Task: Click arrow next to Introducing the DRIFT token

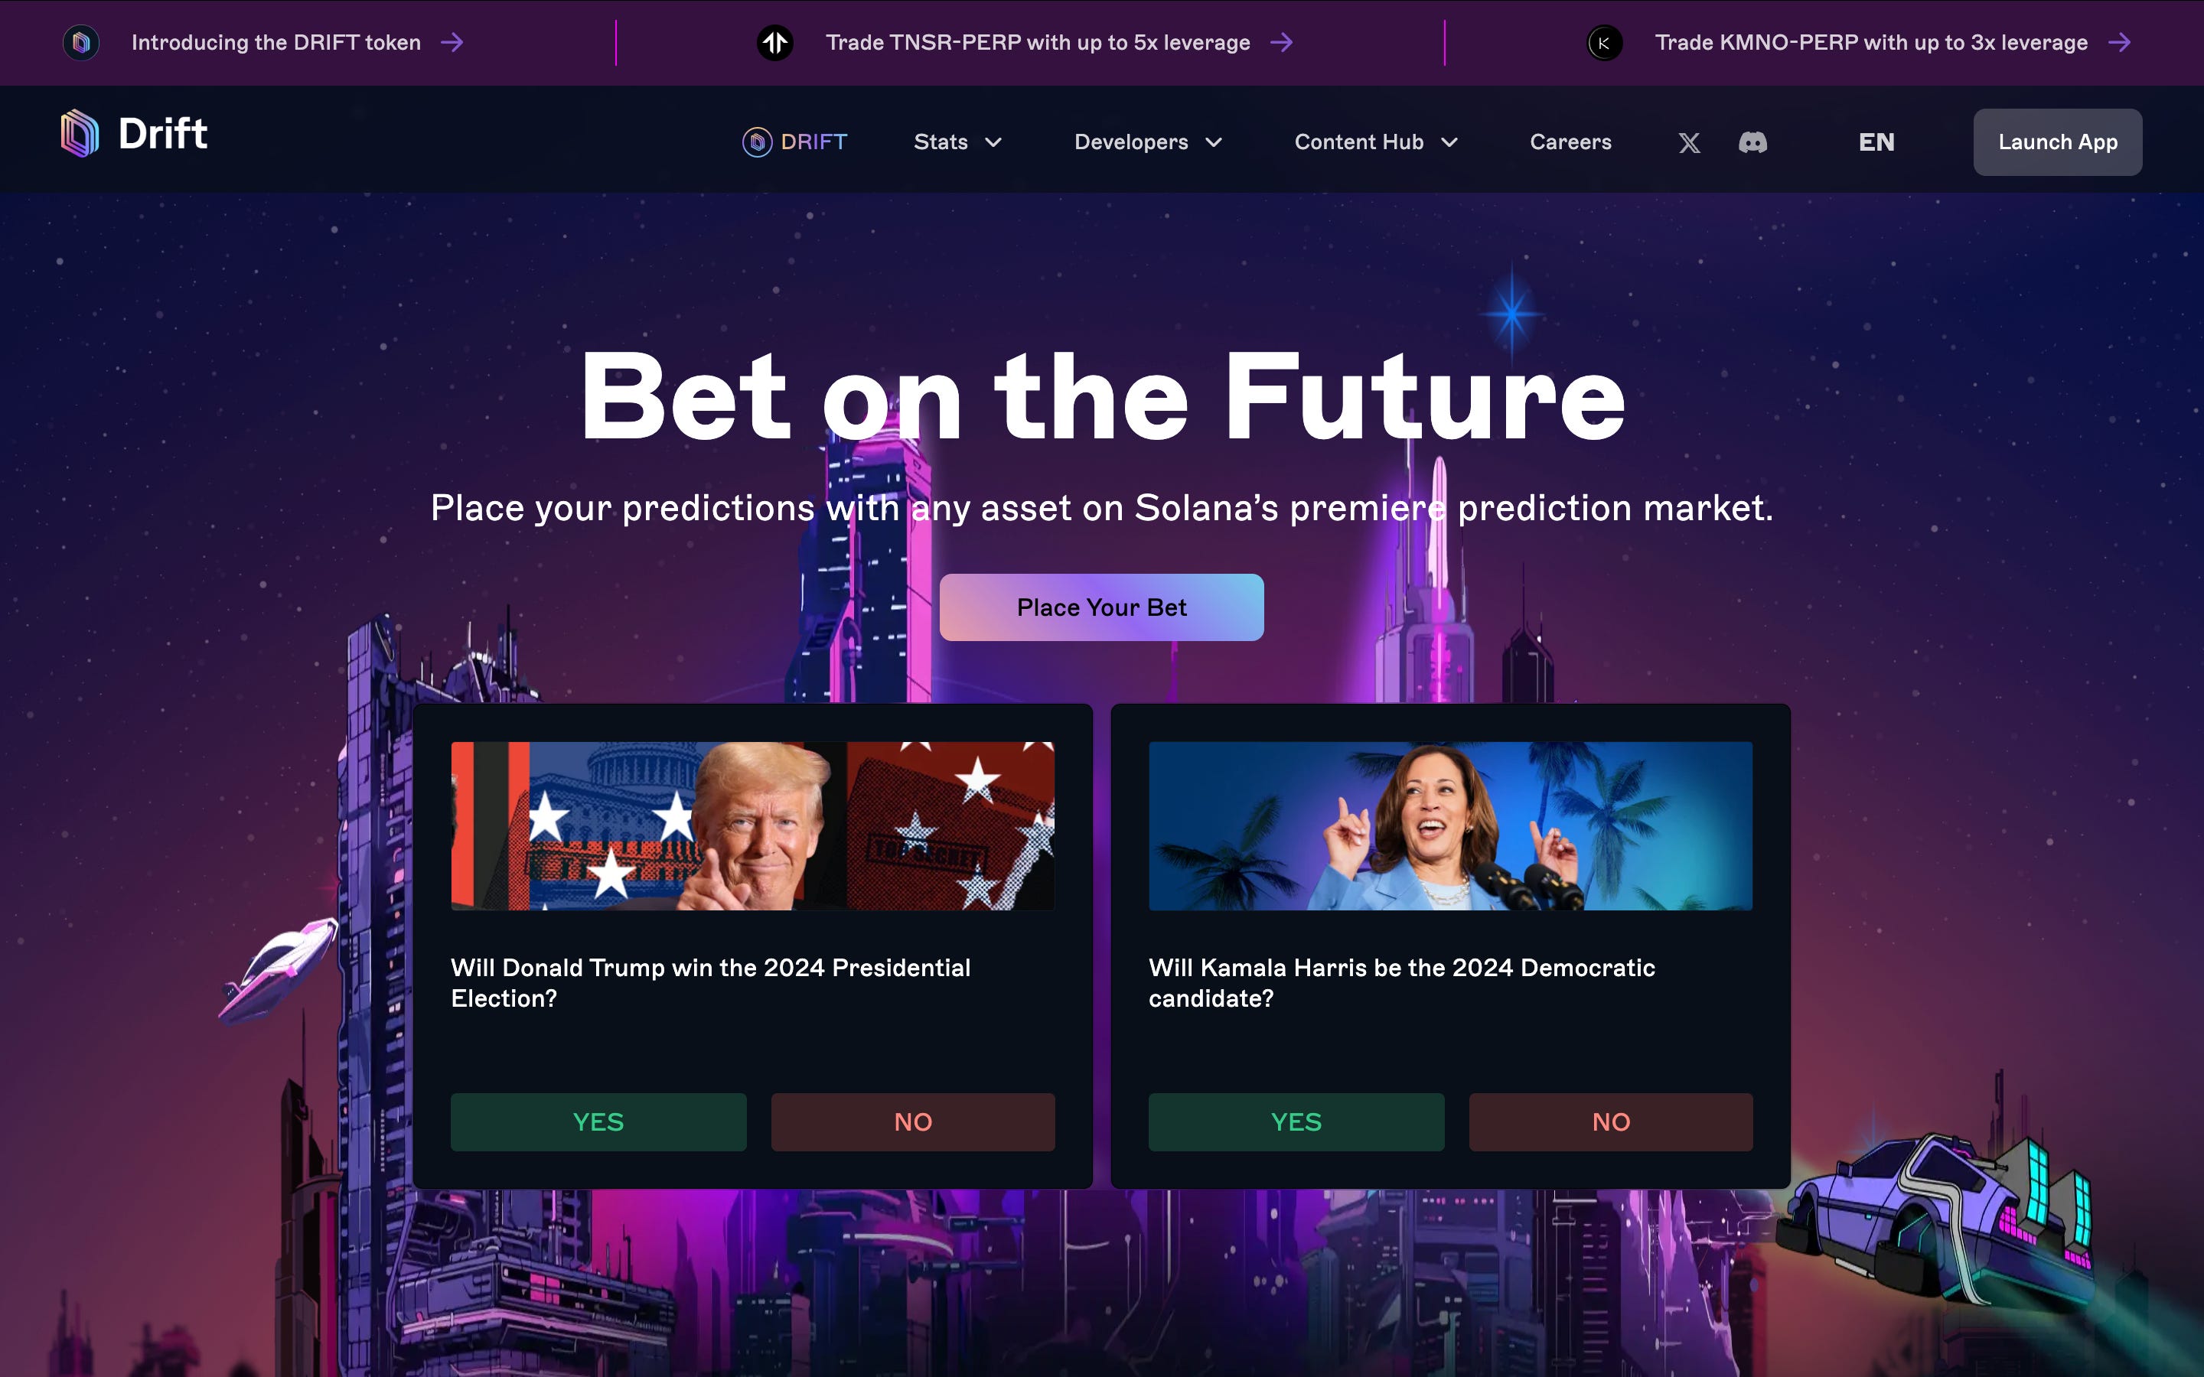Action: point(452,42)
